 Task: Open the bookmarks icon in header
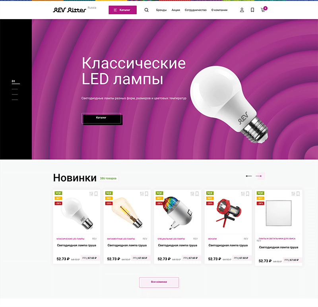click(x=252, y=10)
